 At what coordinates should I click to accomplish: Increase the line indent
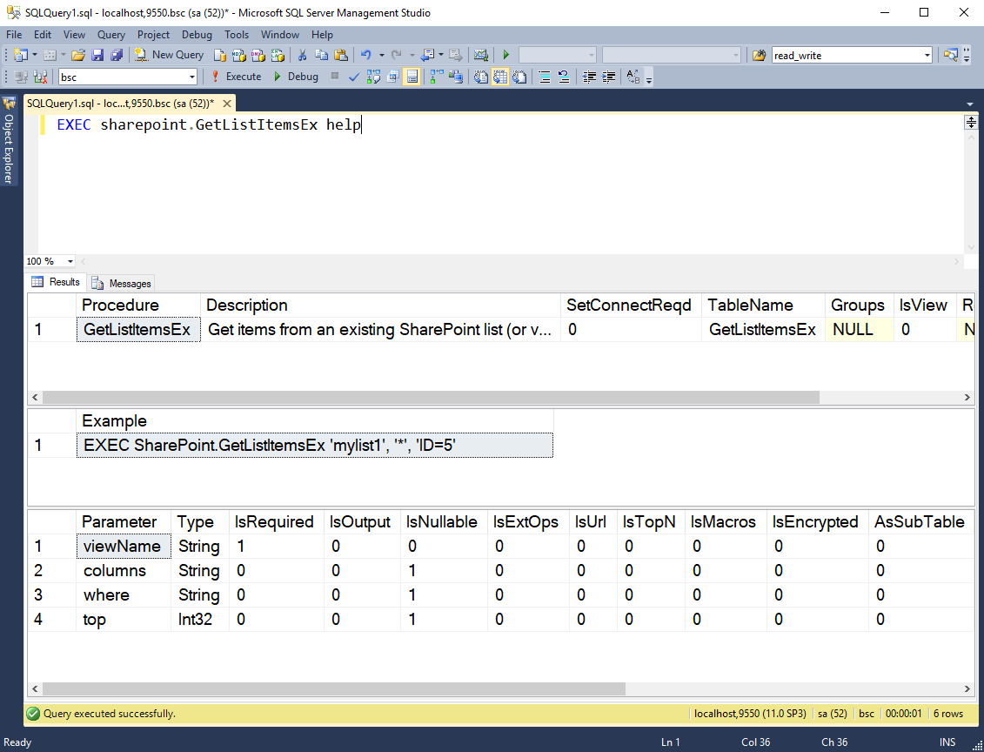click(609, 77)
